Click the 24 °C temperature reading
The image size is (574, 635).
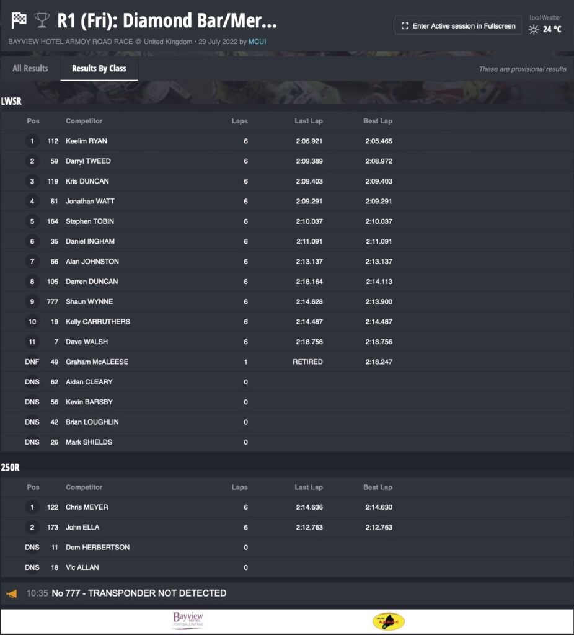click(552, 30)
